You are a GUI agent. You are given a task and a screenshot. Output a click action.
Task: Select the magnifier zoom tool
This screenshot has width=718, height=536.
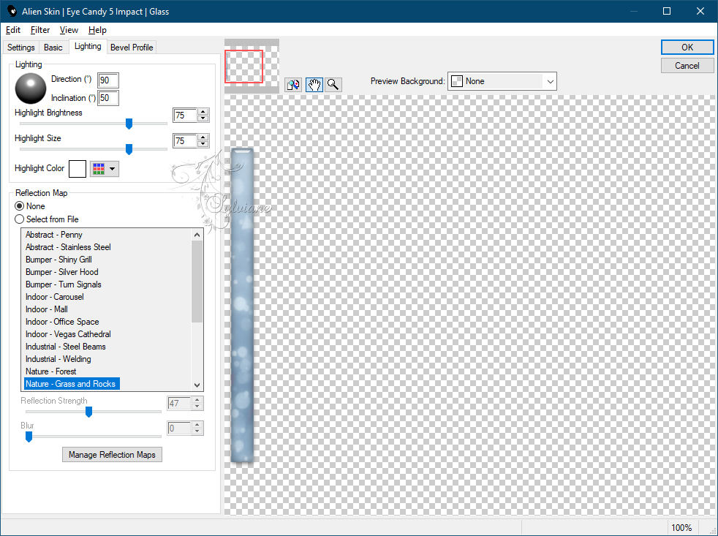point(333,85)
